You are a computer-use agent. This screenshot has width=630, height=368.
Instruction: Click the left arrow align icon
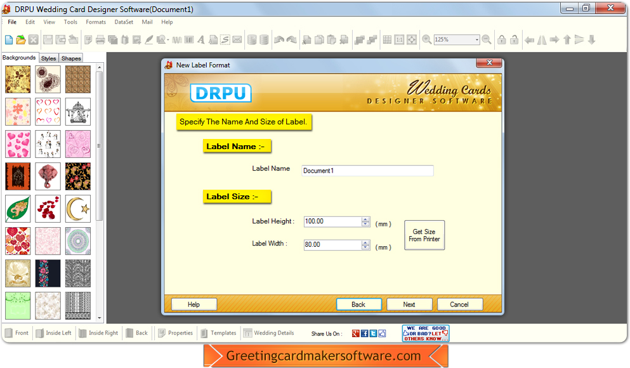pos(530,40)
